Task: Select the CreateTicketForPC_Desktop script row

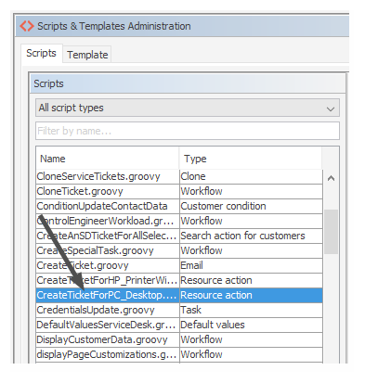Action: 179,295
